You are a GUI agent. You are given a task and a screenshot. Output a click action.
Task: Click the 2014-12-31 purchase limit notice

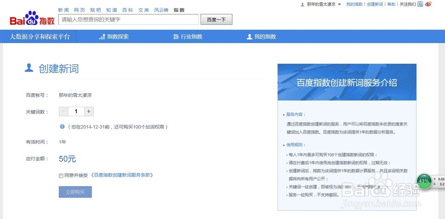point(118,127)
